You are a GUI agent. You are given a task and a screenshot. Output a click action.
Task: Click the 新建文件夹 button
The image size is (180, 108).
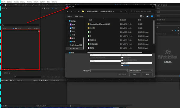[79, 16]
